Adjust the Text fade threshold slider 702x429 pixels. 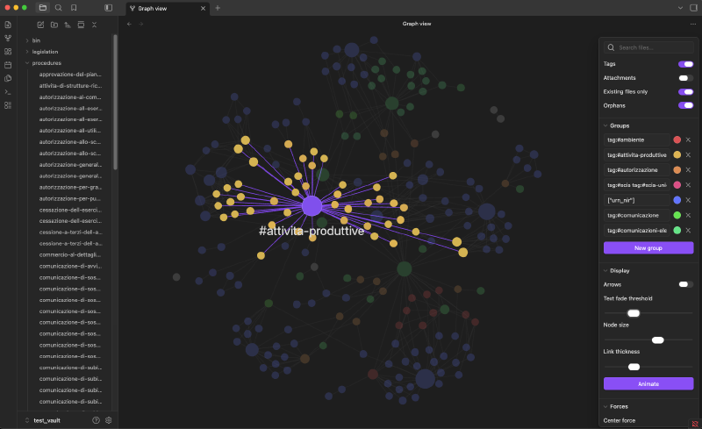634,313
